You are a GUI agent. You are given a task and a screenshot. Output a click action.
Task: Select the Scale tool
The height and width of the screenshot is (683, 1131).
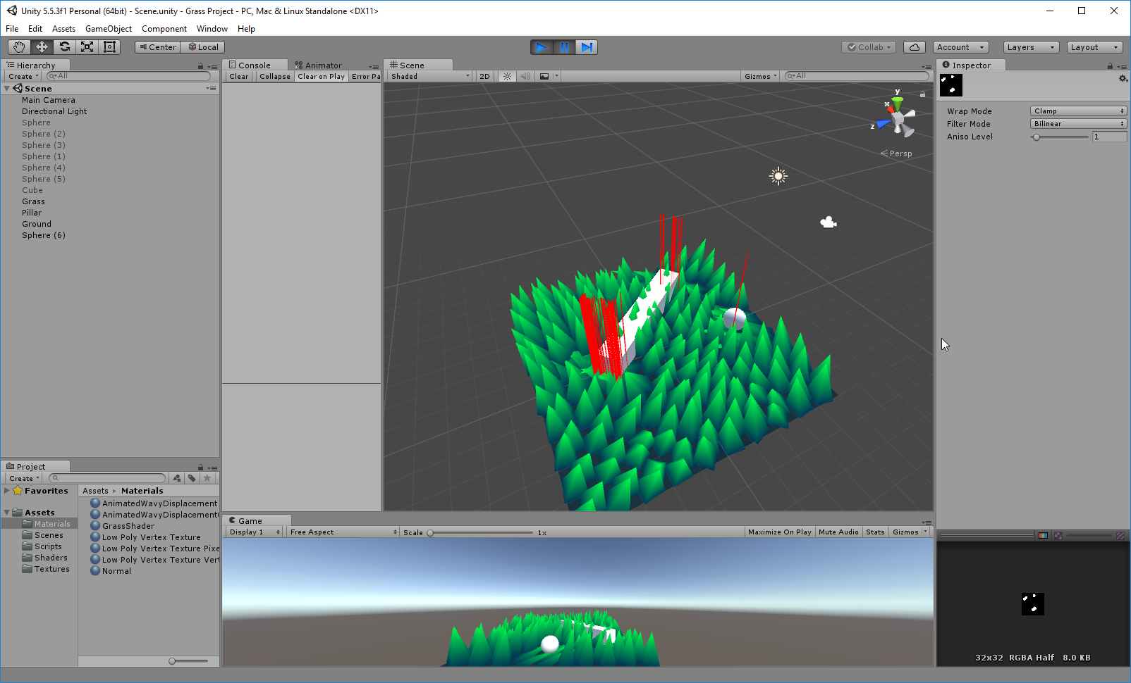(x=87, y=47)
